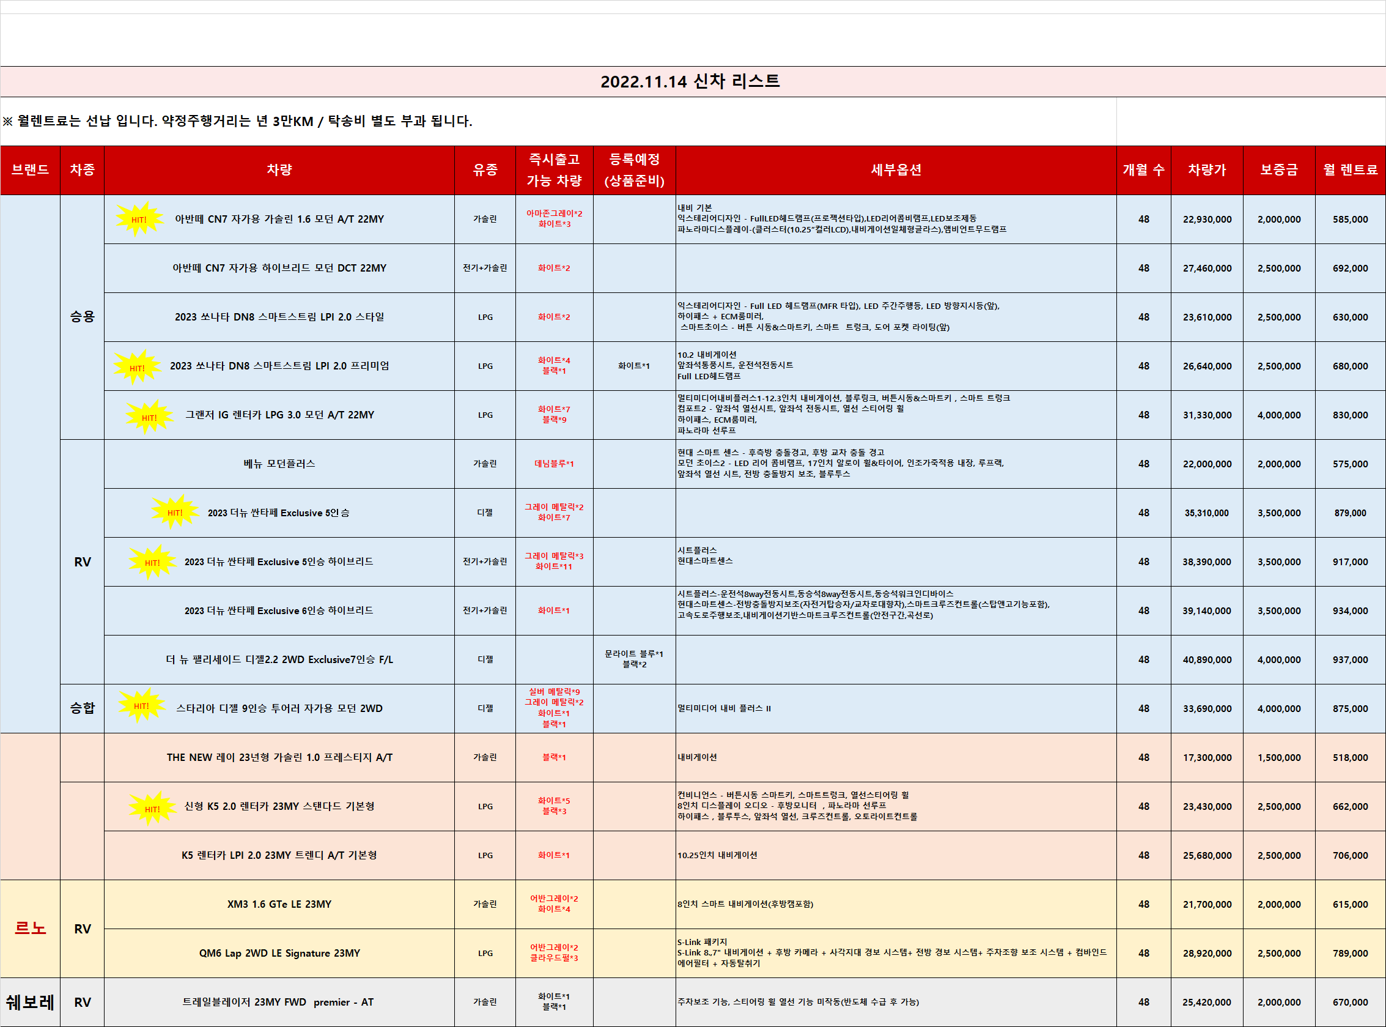
Task: Click the '아마존그레이*2 화이트*3' color cell
Action: 555,219
